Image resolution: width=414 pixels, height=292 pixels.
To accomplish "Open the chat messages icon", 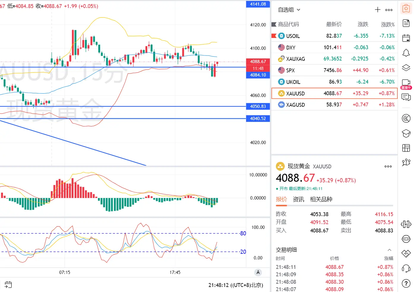I will tap(406, 97).
